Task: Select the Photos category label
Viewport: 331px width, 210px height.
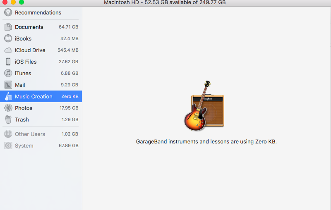Action: [24, 108]
